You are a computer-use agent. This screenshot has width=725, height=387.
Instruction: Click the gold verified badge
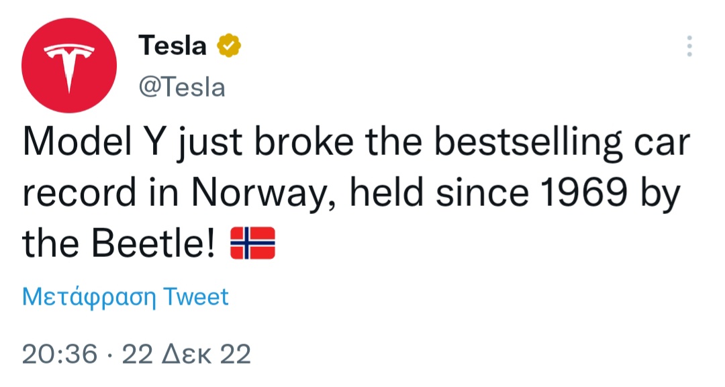[230, 46]
